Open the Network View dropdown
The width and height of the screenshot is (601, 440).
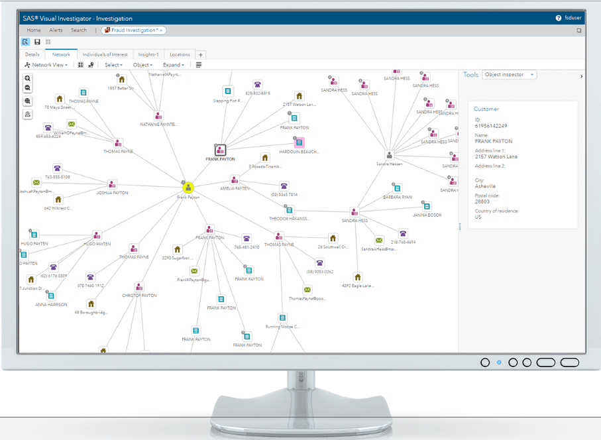click(x=46, y=65)
